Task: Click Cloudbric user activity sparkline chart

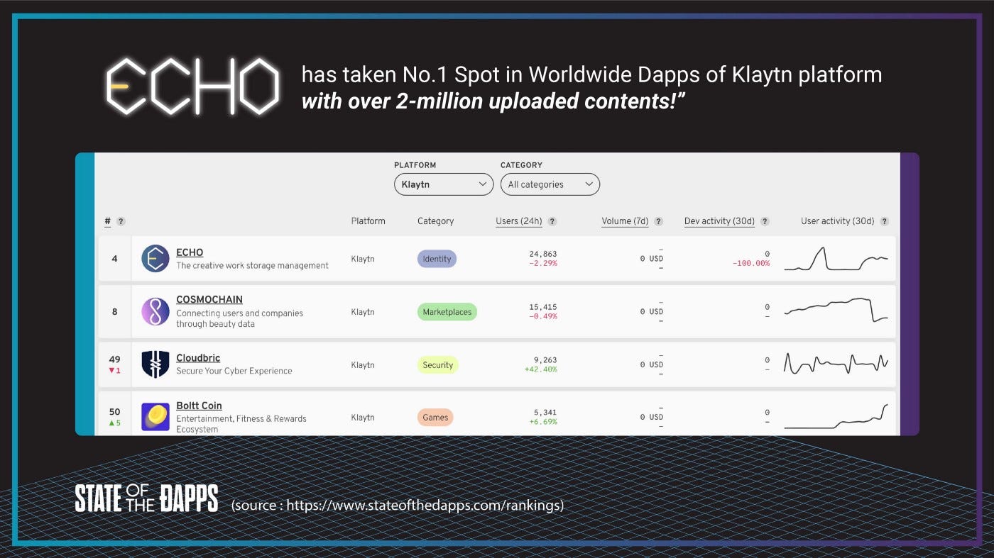Action: click(836, 363)
